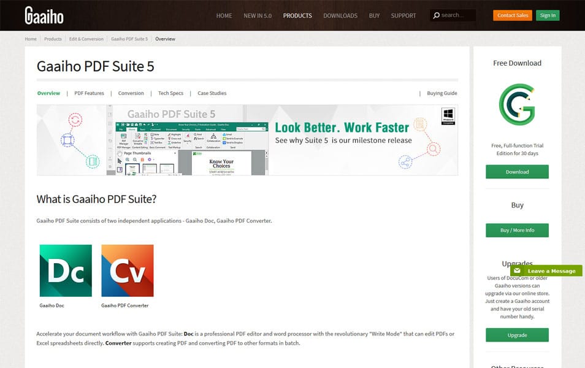Click the Sign In button
This screenshot has width=585, height=368.
(548, 15)
